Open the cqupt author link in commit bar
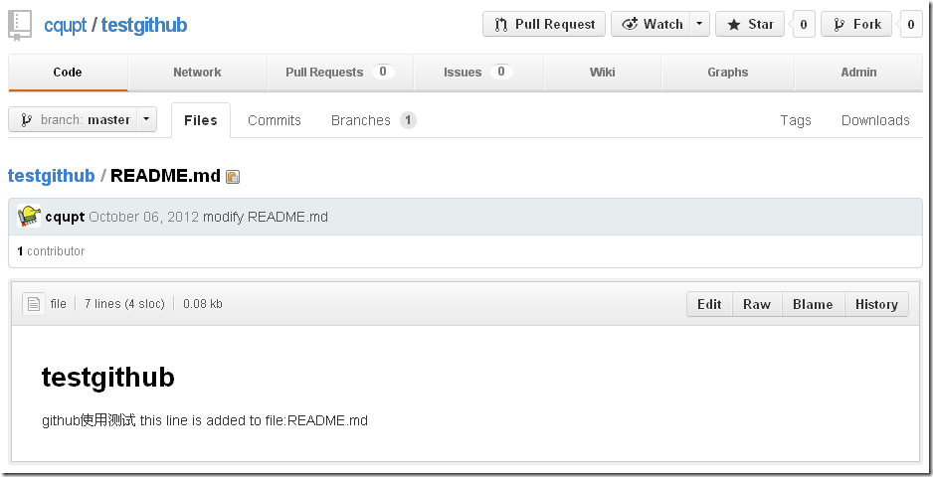 coord(65,217)
